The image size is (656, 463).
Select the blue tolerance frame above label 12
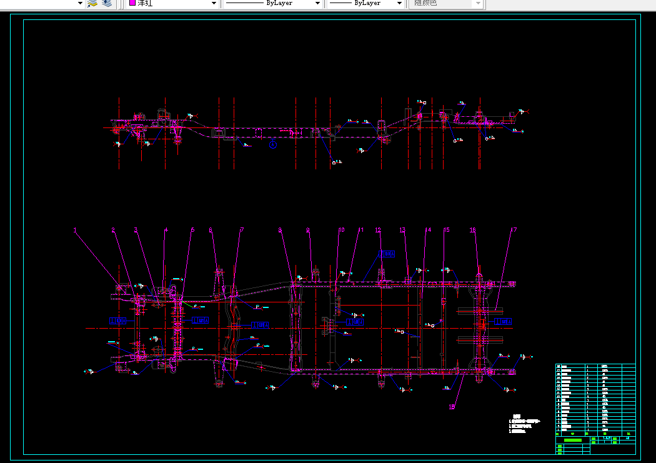[x=387, y=254]
